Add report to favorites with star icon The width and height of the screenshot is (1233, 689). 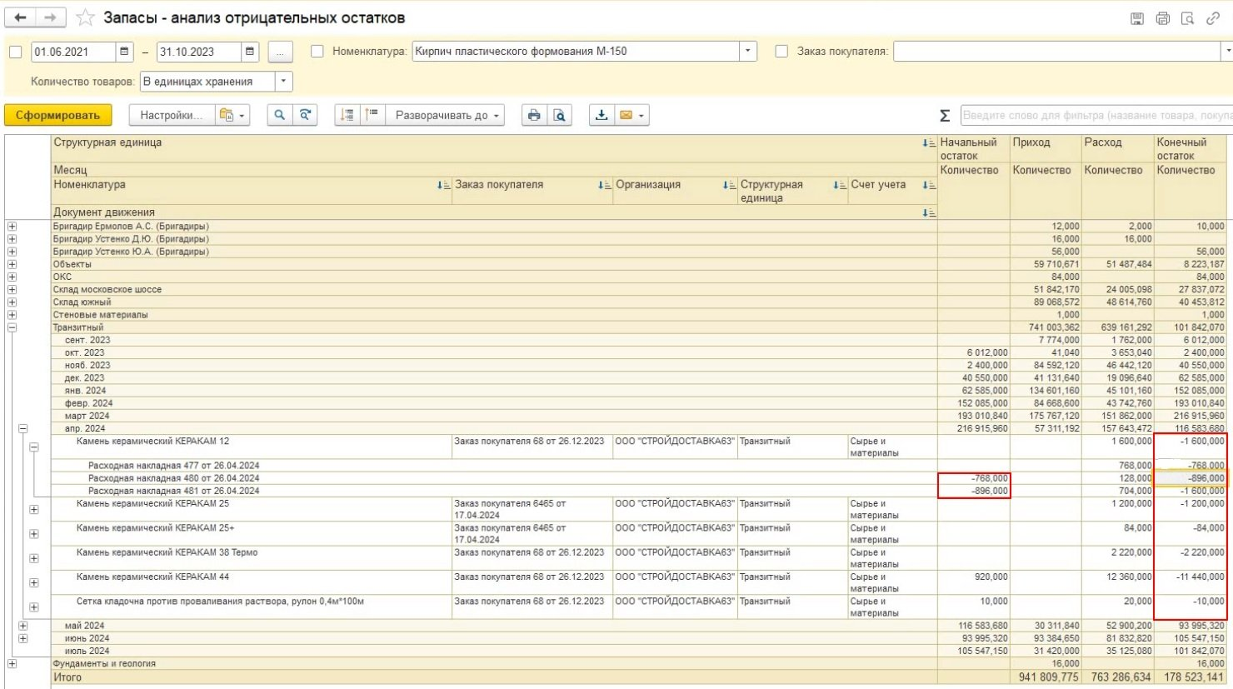pyautogui.click(x=85, y=17)
